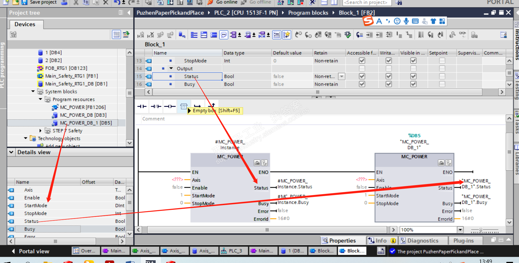Insert an empty box instruction
519x263 pixels.
183,106
